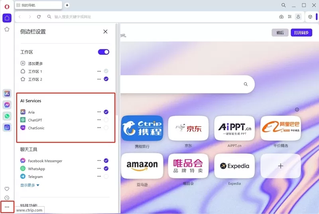The height and width of the screenshot is (214, 319).
Task: Uncheck WhatsApp in chat tools
Action: (106, 168)
